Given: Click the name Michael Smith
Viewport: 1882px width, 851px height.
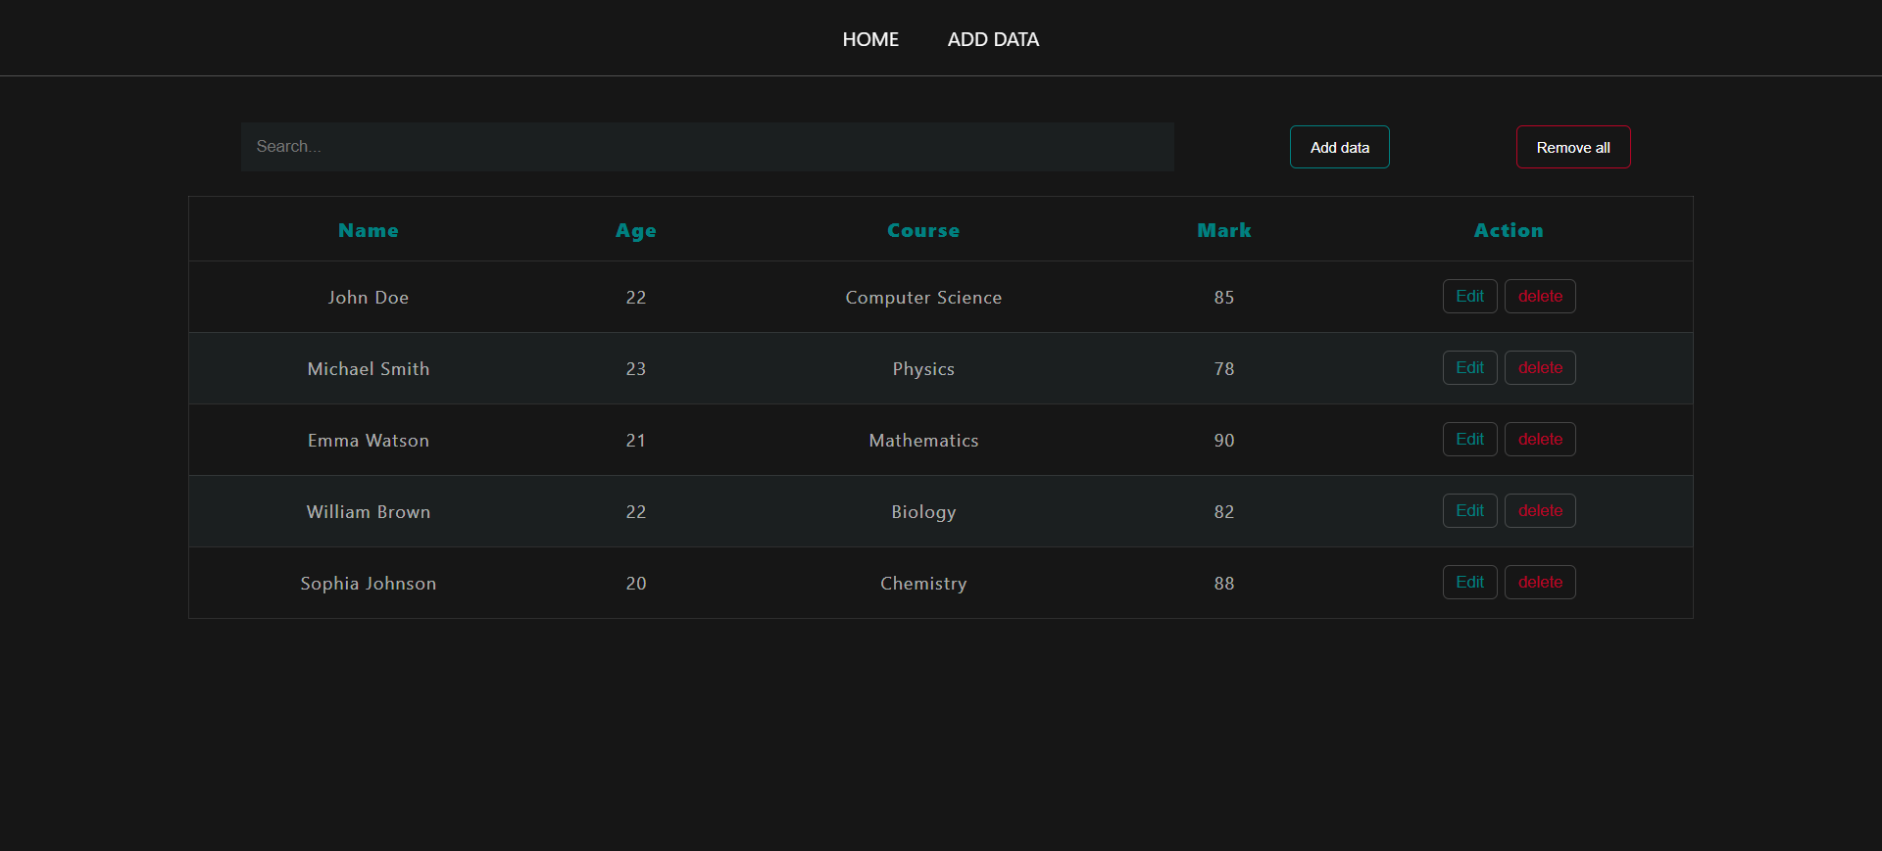Looking at the screenshot, I should click(x=369, y=369).
